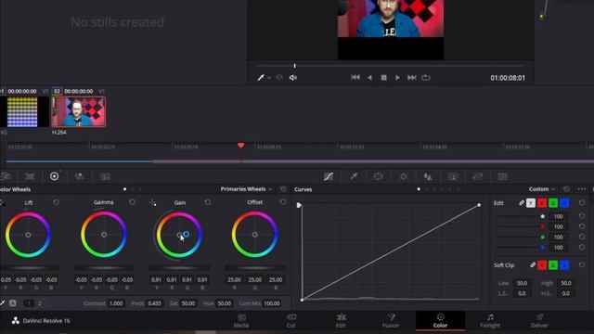Open the Qualifier eyedropper palette
The image size is (594, 334).
click(354, 176)
